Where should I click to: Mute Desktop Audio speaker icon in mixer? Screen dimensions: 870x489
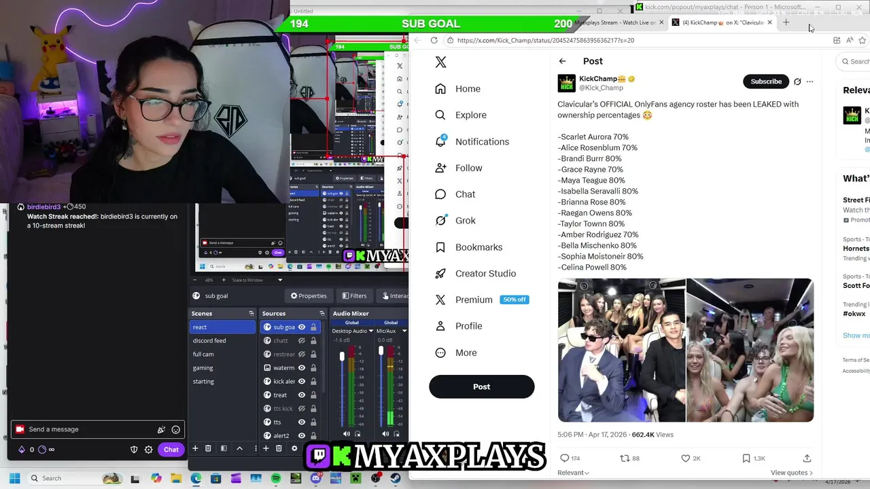click(x=346, y=434)
